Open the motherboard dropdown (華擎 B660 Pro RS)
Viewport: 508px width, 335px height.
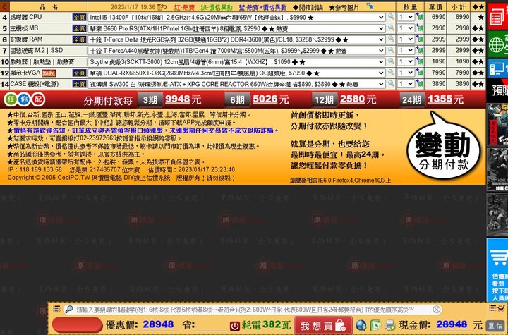pos(237,28)
